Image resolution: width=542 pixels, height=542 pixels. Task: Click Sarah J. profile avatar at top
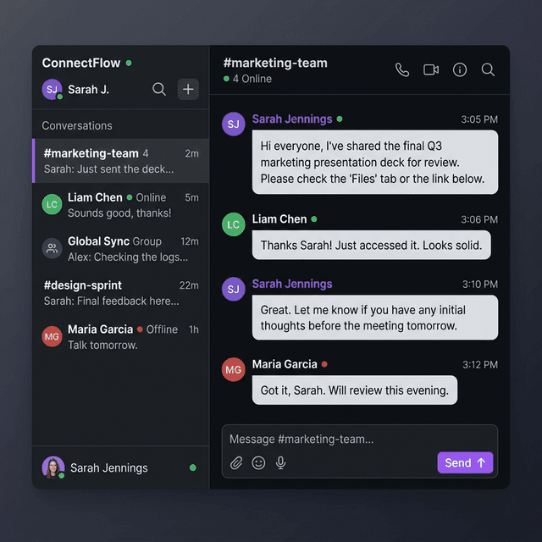click(x=53, y=89)
